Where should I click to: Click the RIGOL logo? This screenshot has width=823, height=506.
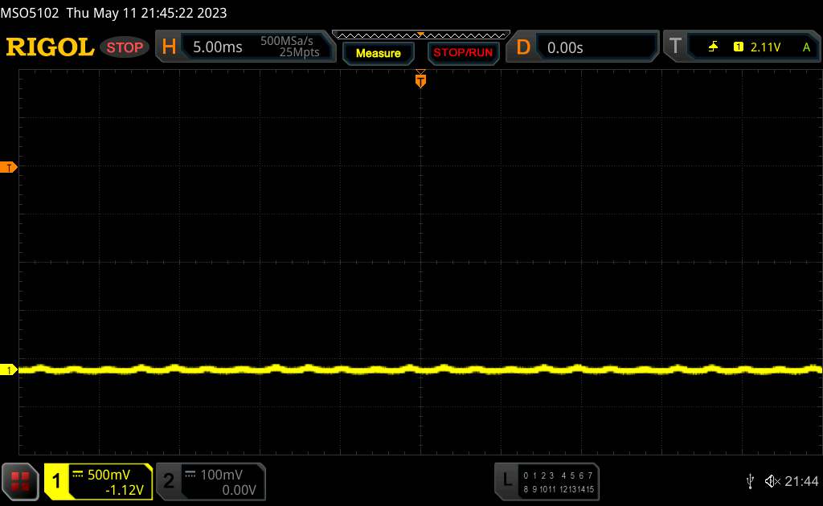pyautogui.click(x=50, y=47)
